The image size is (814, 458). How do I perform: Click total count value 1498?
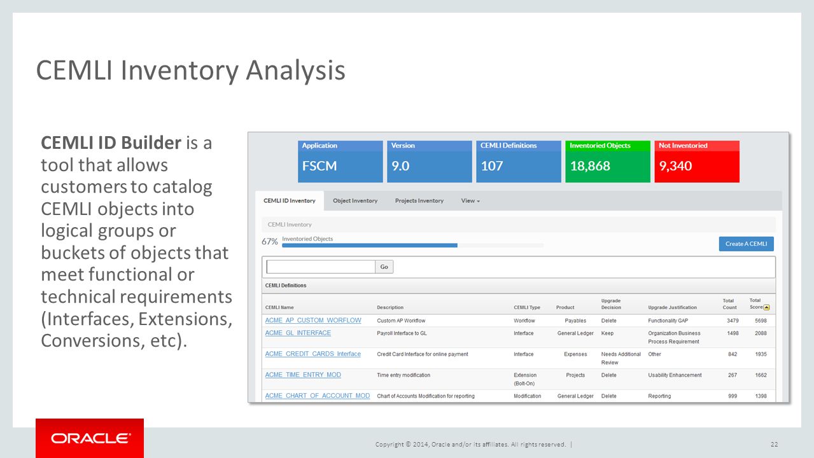point(733,333)
